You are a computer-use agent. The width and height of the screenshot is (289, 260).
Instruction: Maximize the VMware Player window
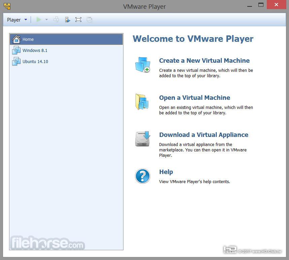tap(261, 5)
